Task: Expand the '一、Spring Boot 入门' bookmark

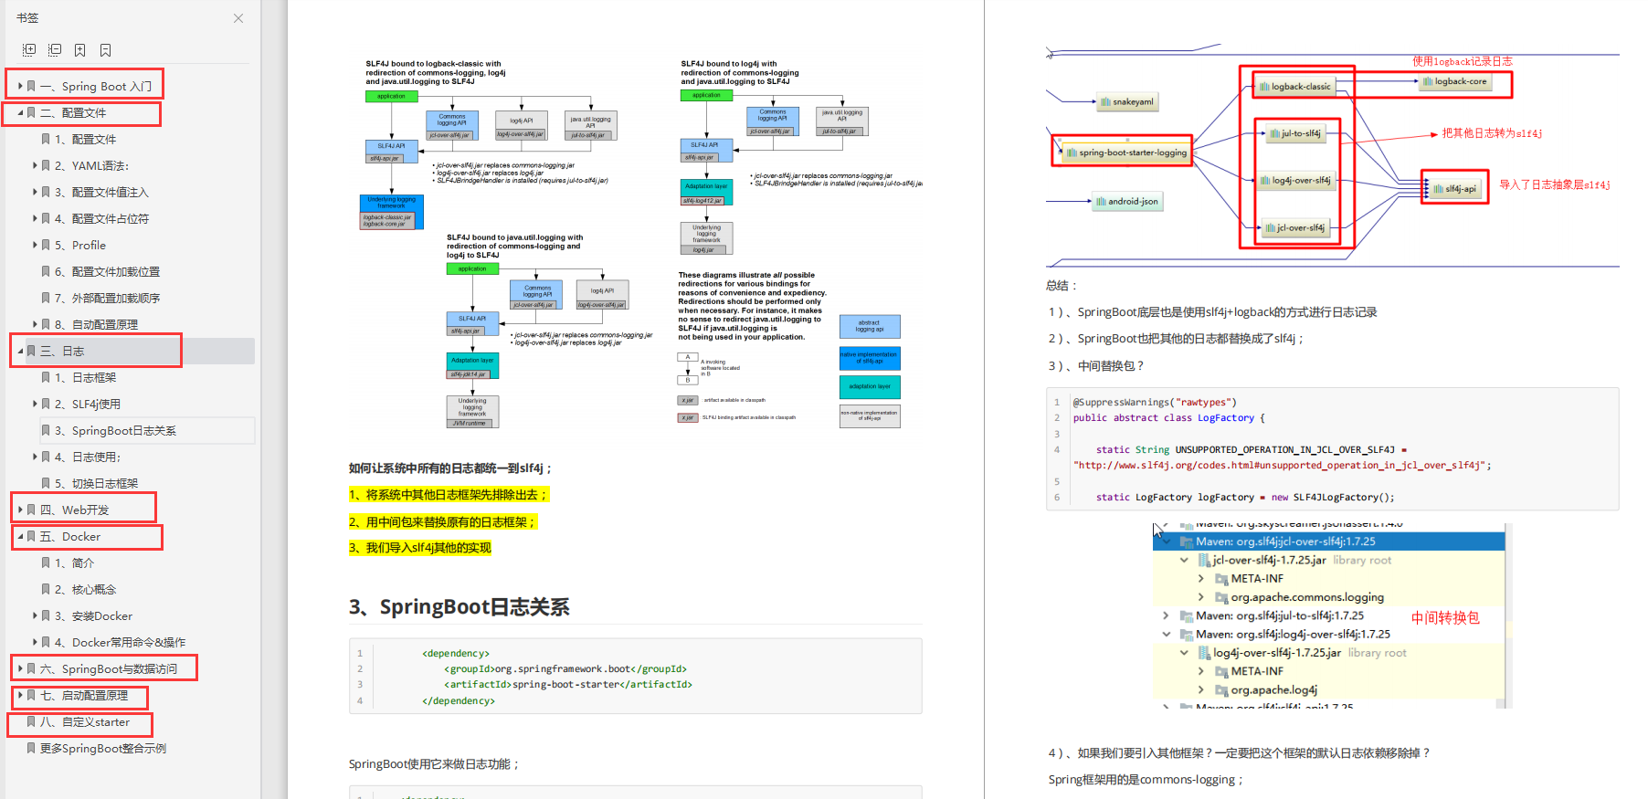Action: (20, 87)
